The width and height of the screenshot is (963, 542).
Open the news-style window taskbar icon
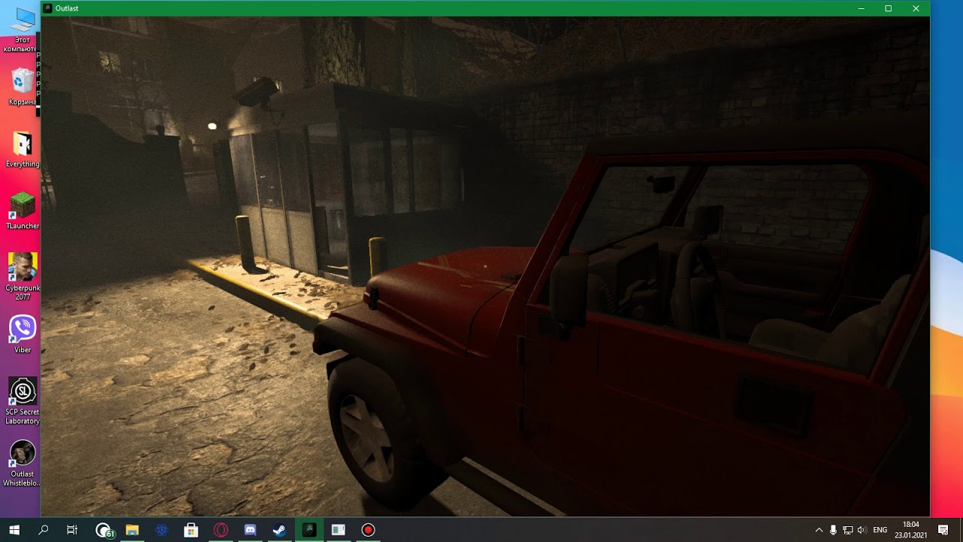click(x=339, y=530)
